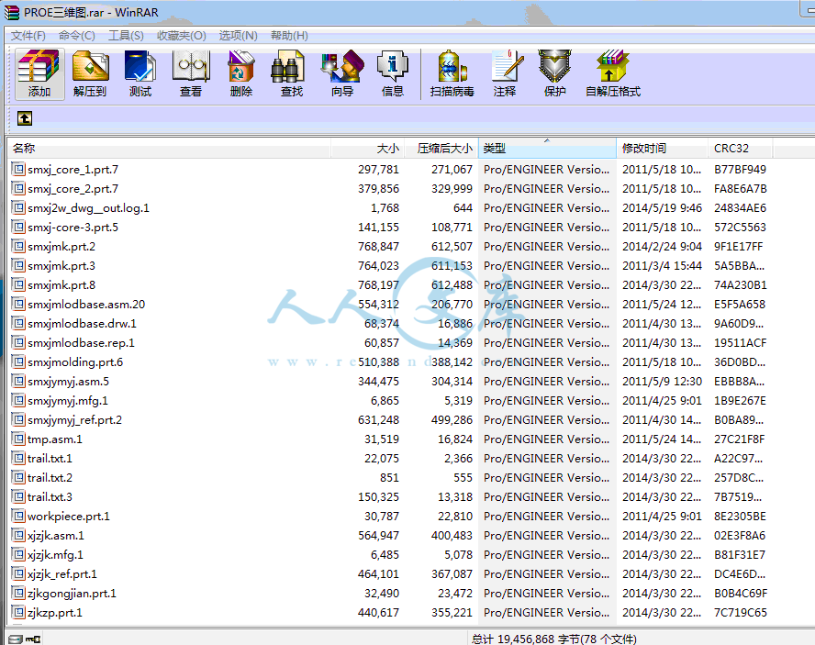This screenshot has height=645, width=815.
Task: Launch the 向导 (Wizard) tool
Action: [342, 73]
